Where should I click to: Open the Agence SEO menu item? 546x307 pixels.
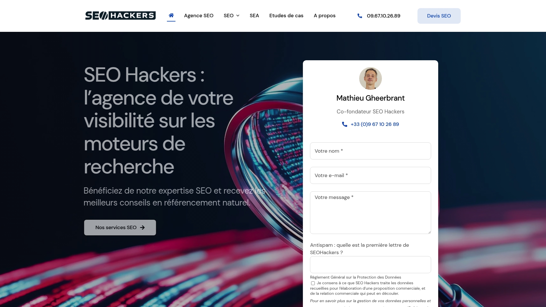[x=198, y=16]
